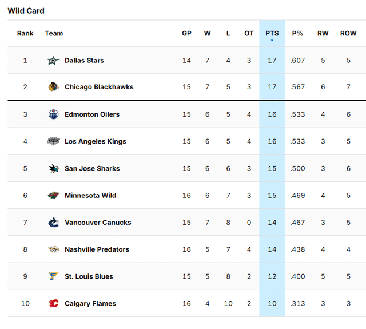Click the Vancouver Canucks logo icon
The image size is (366, 329).
coord(54,223)
